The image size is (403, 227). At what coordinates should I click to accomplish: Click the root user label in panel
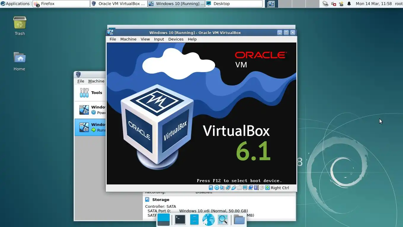pos(399,4)
